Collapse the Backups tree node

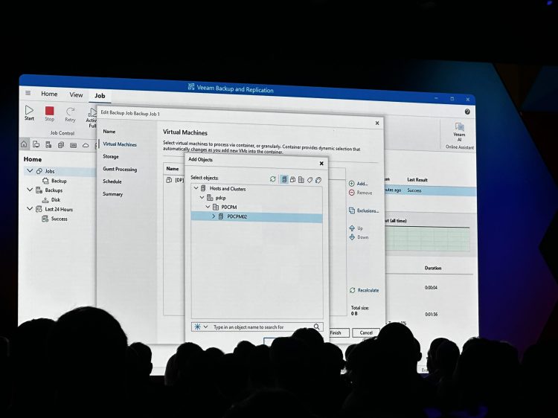tap(30, 190)
